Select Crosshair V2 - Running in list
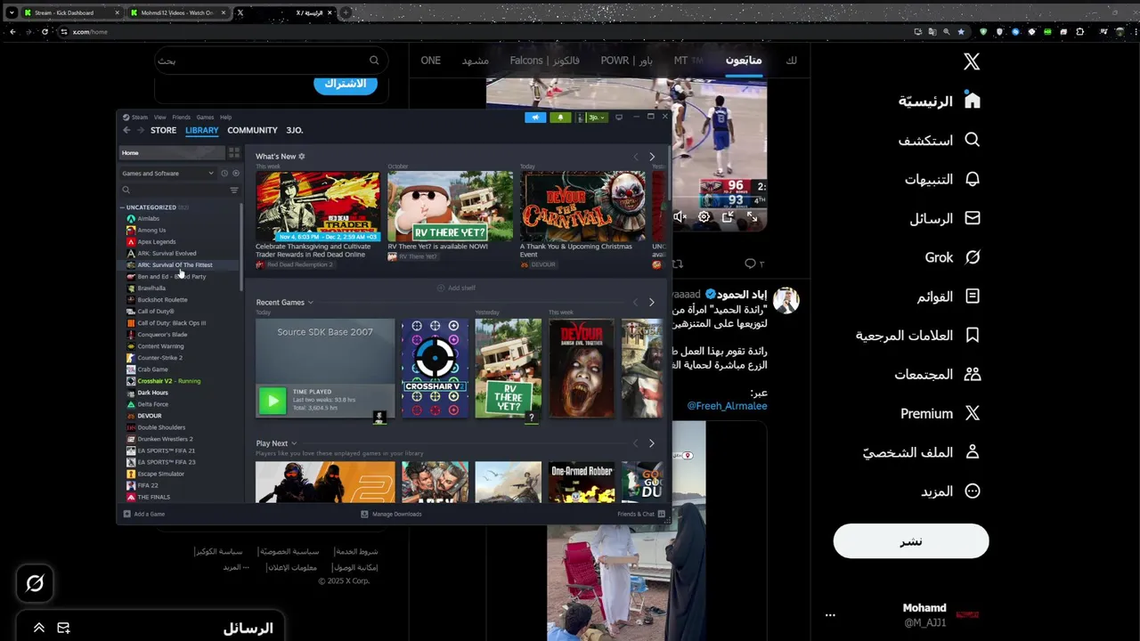1140x641 pixels. pos(168,381)
